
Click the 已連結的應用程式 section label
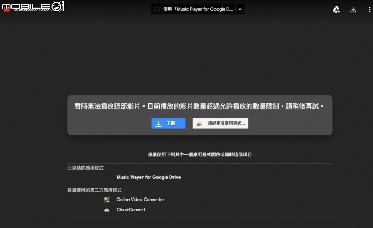[85, 168]
